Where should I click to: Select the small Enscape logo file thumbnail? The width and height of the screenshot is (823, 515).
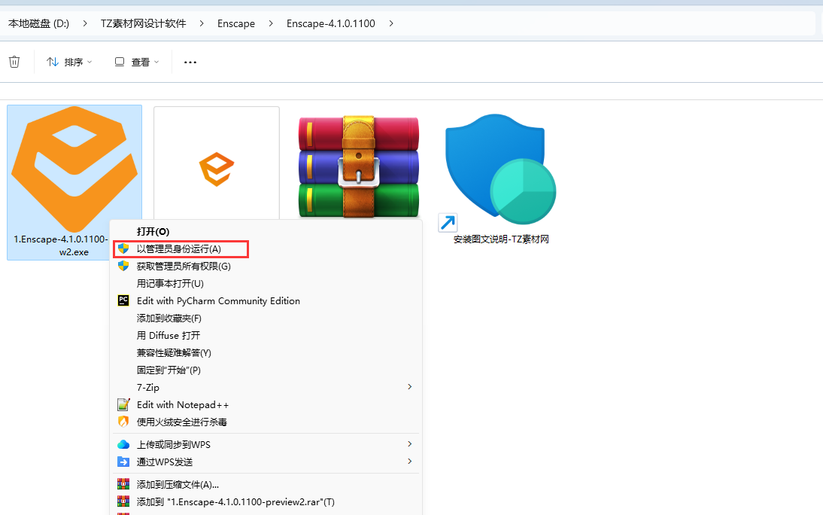point(216,169)
